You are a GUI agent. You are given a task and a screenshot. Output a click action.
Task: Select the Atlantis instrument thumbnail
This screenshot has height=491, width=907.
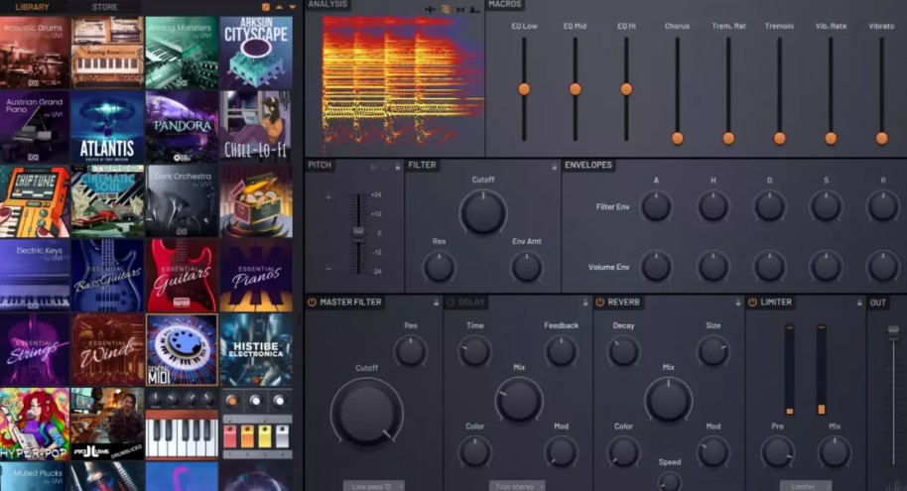pyautogui.click(x=107, y=127)
